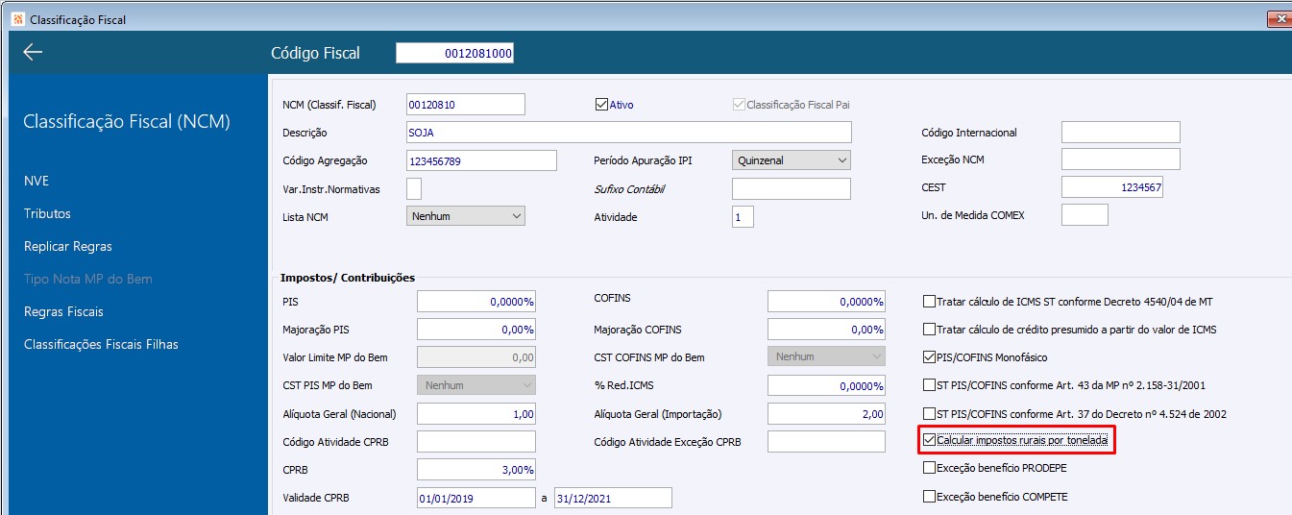Check ST PIS/COFINS Art. 43 da MP
Viewport: 1292px width, 515px height.
[x=929, y=385]
